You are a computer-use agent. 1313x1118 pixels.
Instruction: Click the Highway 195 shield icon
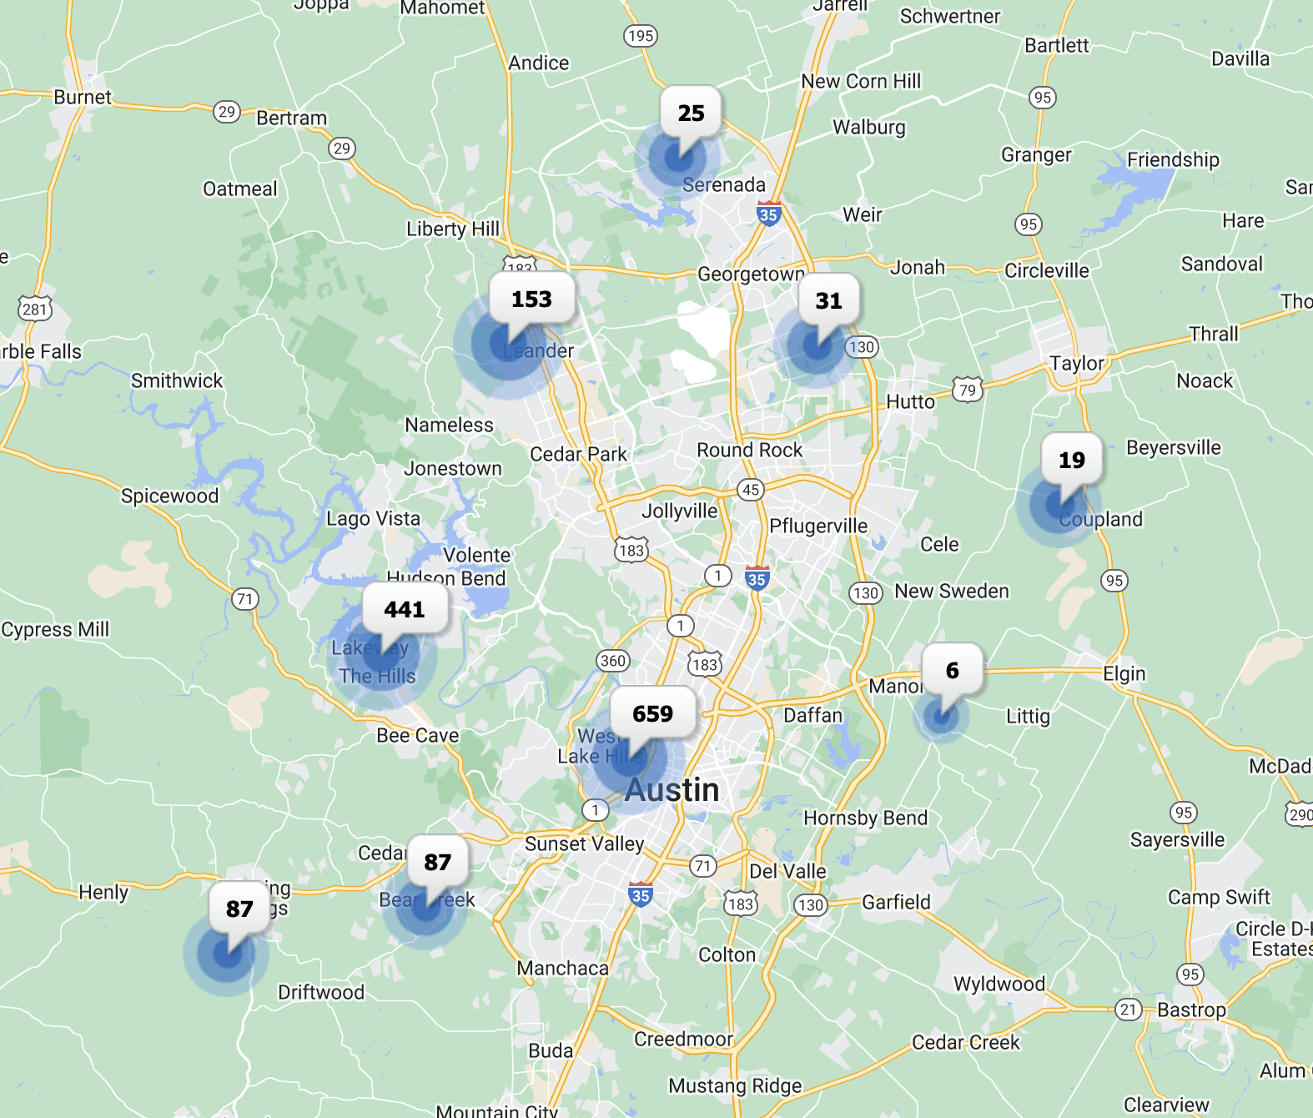[x=640, y=36]
